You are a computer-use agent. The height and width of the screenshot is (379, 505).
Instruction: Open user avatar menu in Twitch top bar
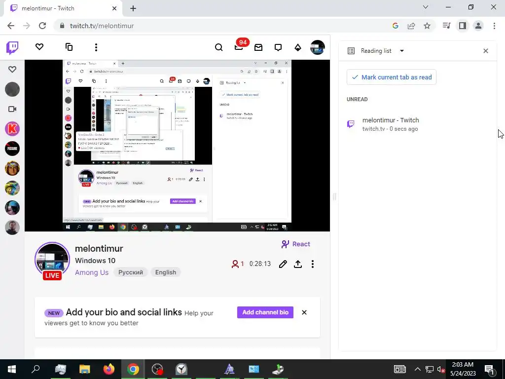pyautogui.click(x=317, y=47)
